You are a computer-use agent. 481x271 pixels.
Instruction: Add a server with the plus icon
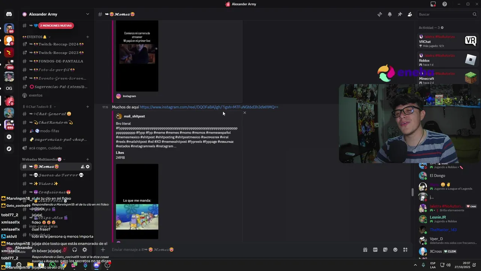point(9,137)
